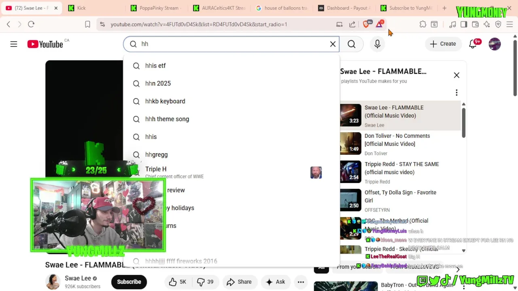Switch to Dashboard Payout tab
This screenshot has height=291, width=518.
click(344, 8)
